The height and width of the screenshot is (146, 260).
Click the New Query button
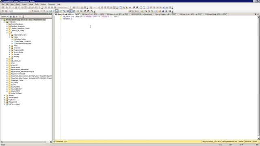point(134,11)
